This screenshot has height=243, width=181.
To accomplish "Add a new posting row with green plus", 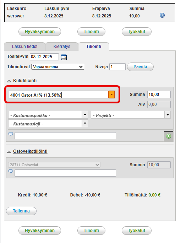I will 169,136.
